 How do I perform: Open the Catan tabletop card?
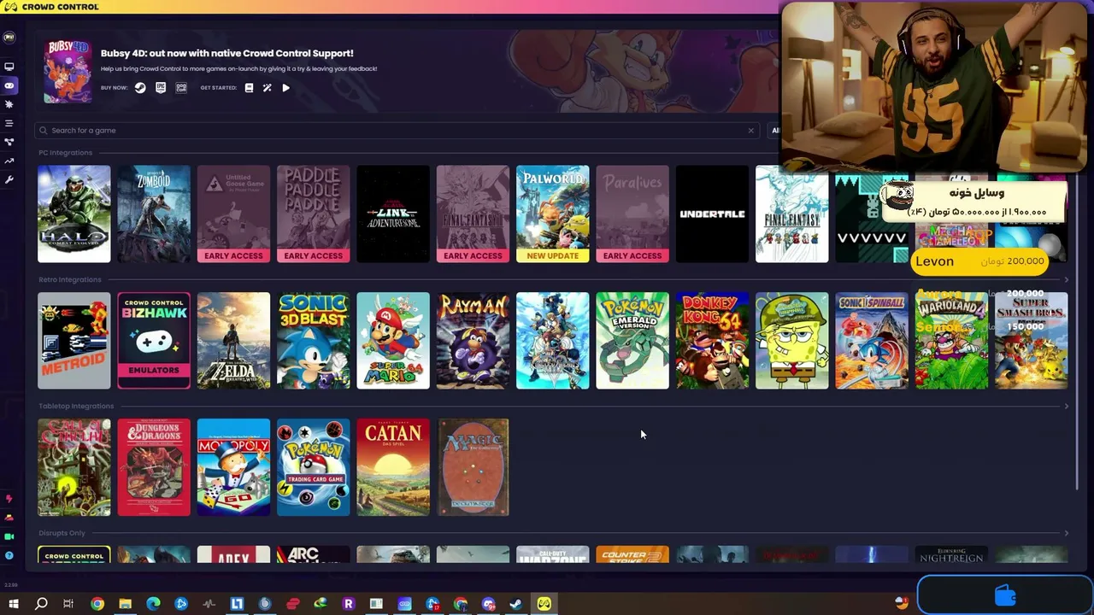393,467
